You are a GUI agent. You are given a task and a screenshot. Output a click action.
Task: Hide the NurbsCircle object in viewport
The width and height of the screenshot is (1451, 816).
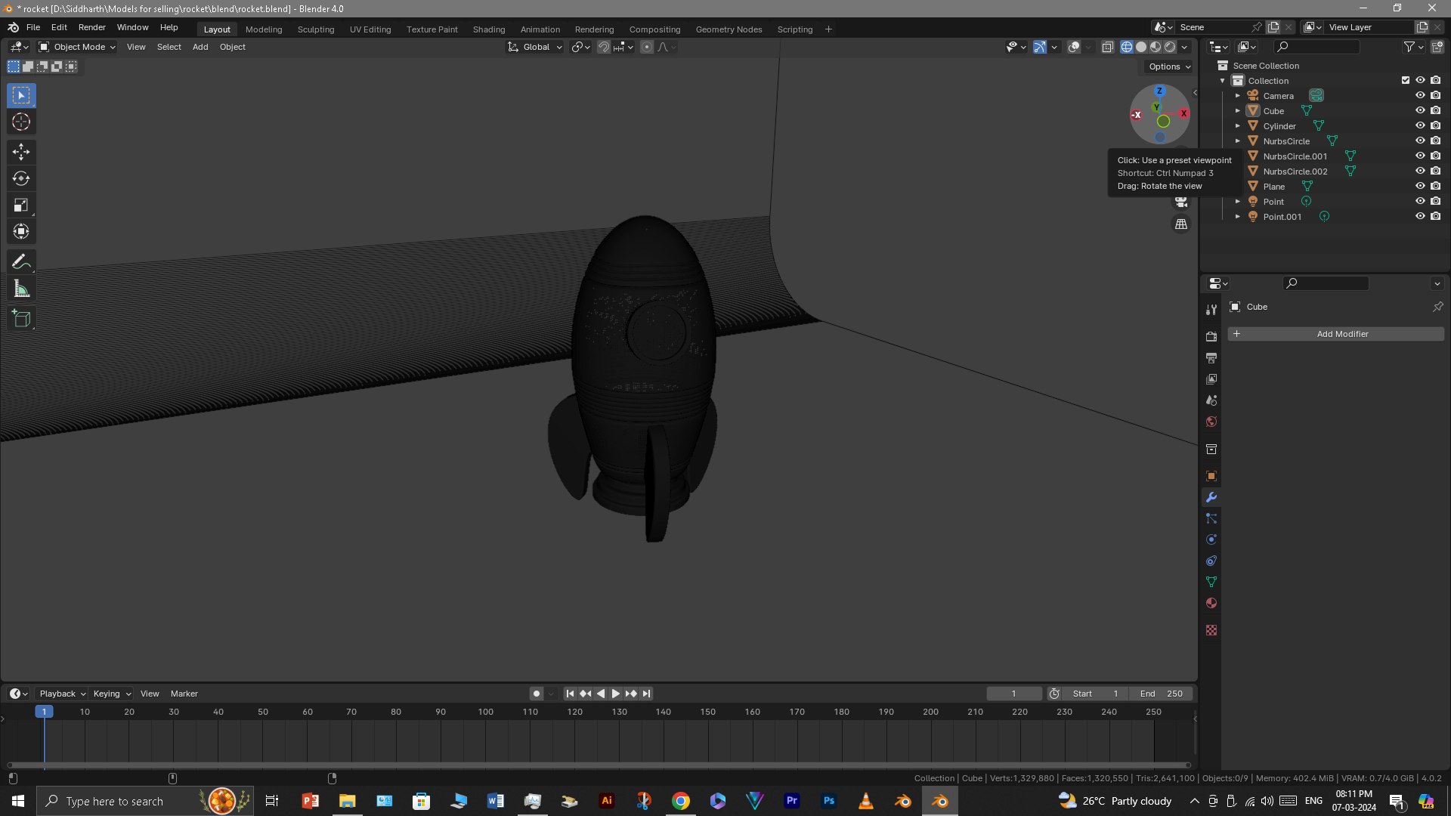1420,141
